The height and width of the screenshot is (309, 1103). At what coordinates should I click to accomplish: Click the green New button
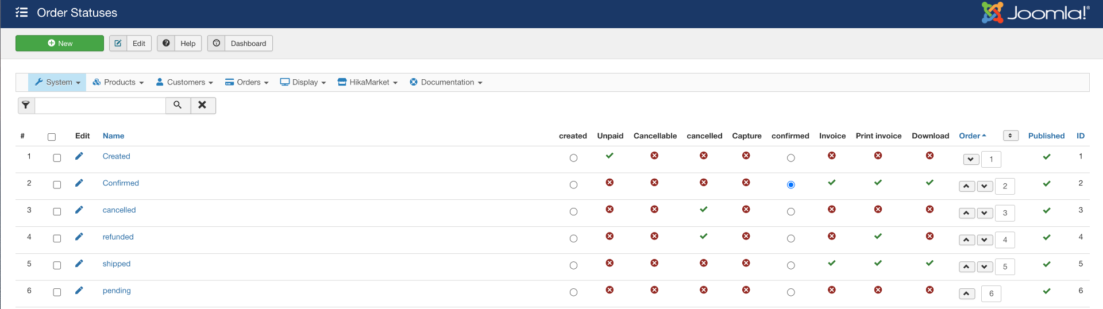tap(60, 43)
